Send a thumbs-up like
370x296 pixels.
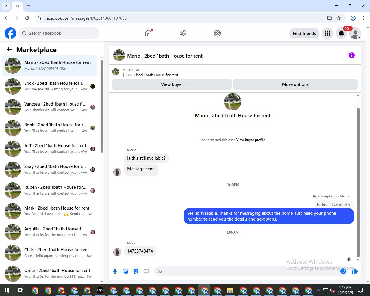[355, 271]
